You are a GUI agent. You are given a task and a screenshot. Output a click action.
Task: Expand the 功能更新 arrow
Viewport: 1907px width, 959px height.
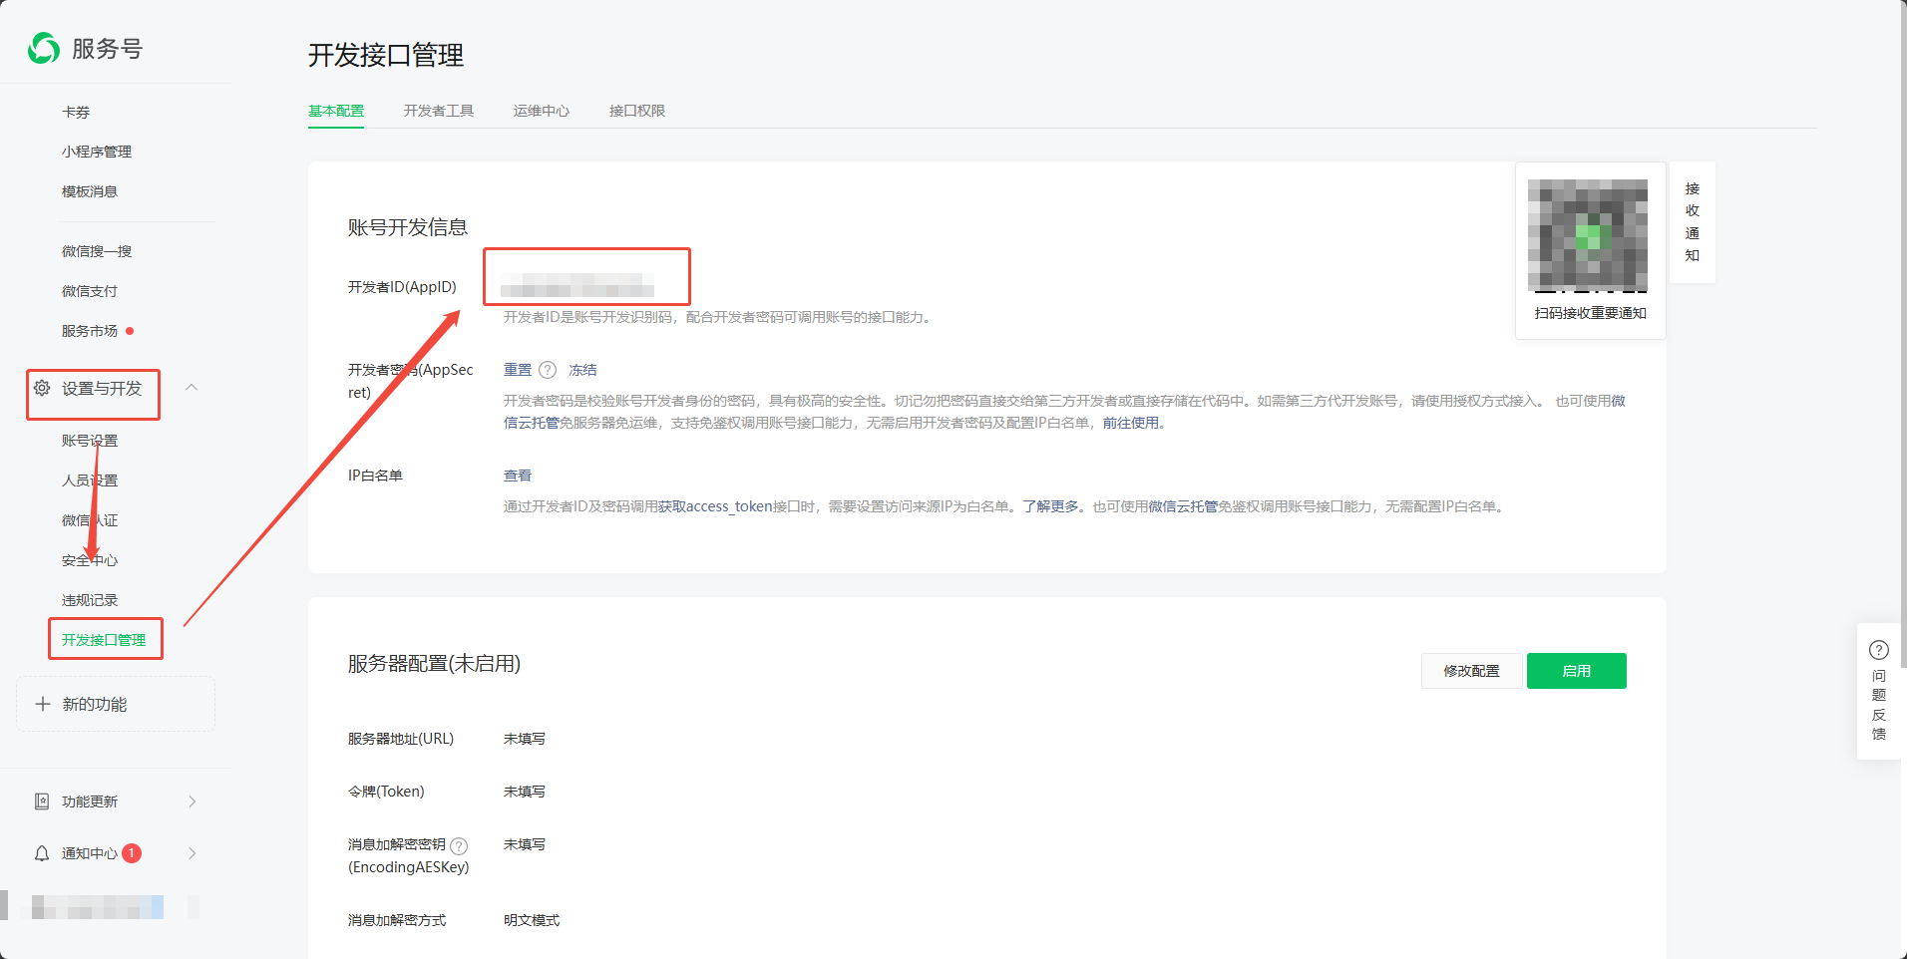pos(192,801)
